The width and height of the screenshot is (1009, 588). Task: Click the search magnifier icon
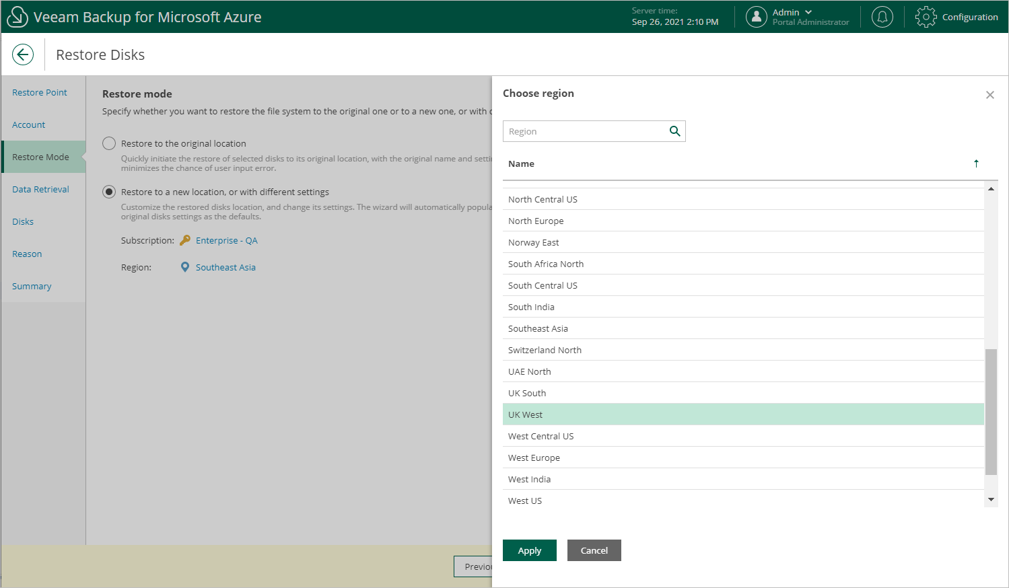[674, 131]
